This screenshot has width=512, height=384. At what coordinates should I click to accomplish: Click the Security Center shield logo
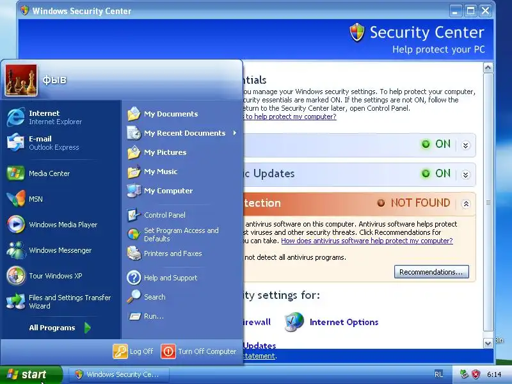(357, 33)
